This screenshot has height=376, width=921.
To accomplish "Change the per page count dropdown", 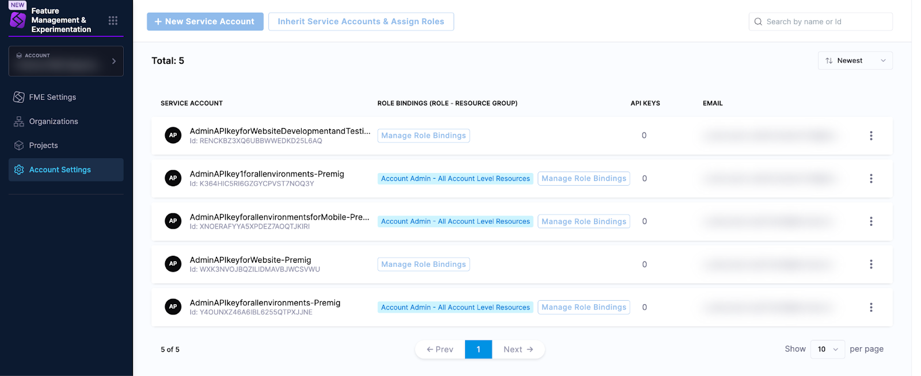I will pyautogui.click(x=827, y=349).
